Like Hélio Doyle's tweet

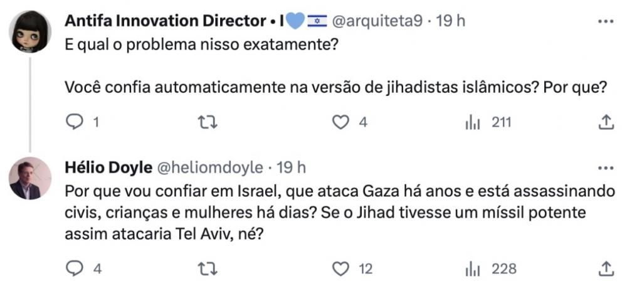coord(340,269)
